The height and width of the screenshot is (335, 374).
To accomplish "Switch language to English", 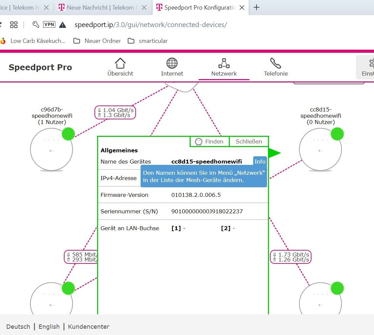I will tap(49, 327).
